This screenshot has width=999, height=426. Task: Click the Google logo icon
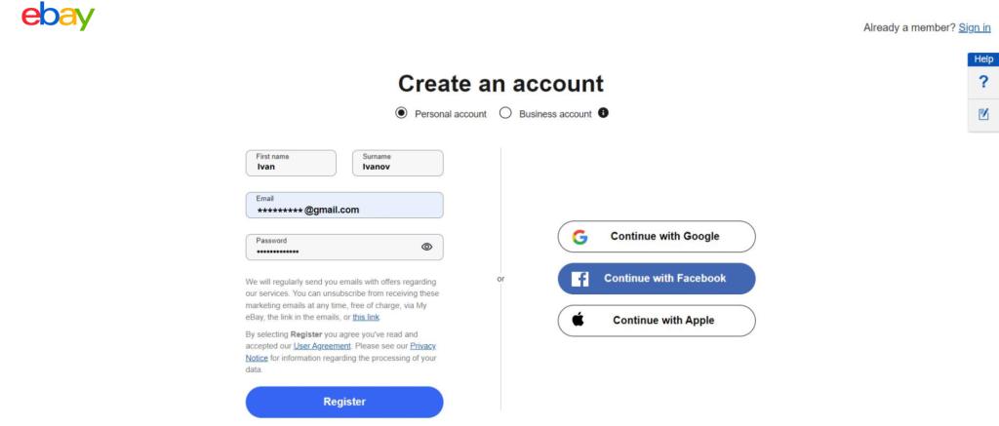click(579, 237)
